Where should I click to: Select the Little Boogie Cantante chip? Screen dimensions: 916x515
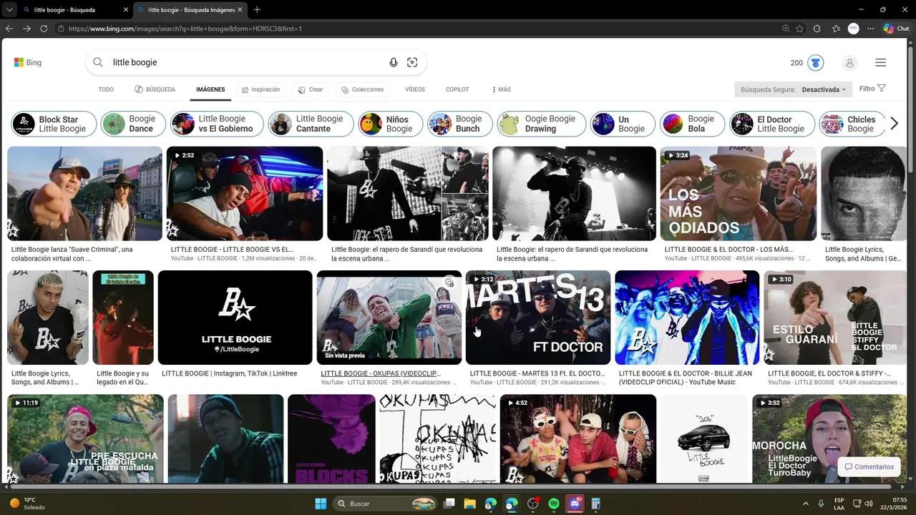click(x=311, y=124)
